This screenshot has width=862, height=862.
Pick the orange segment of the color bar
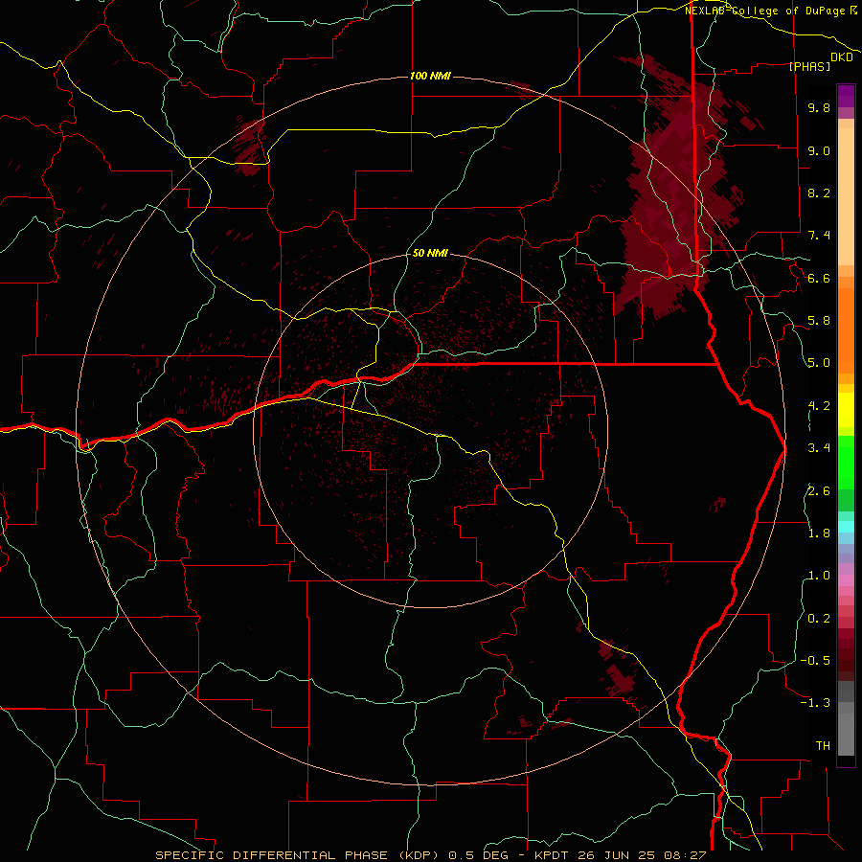point(846,330)
